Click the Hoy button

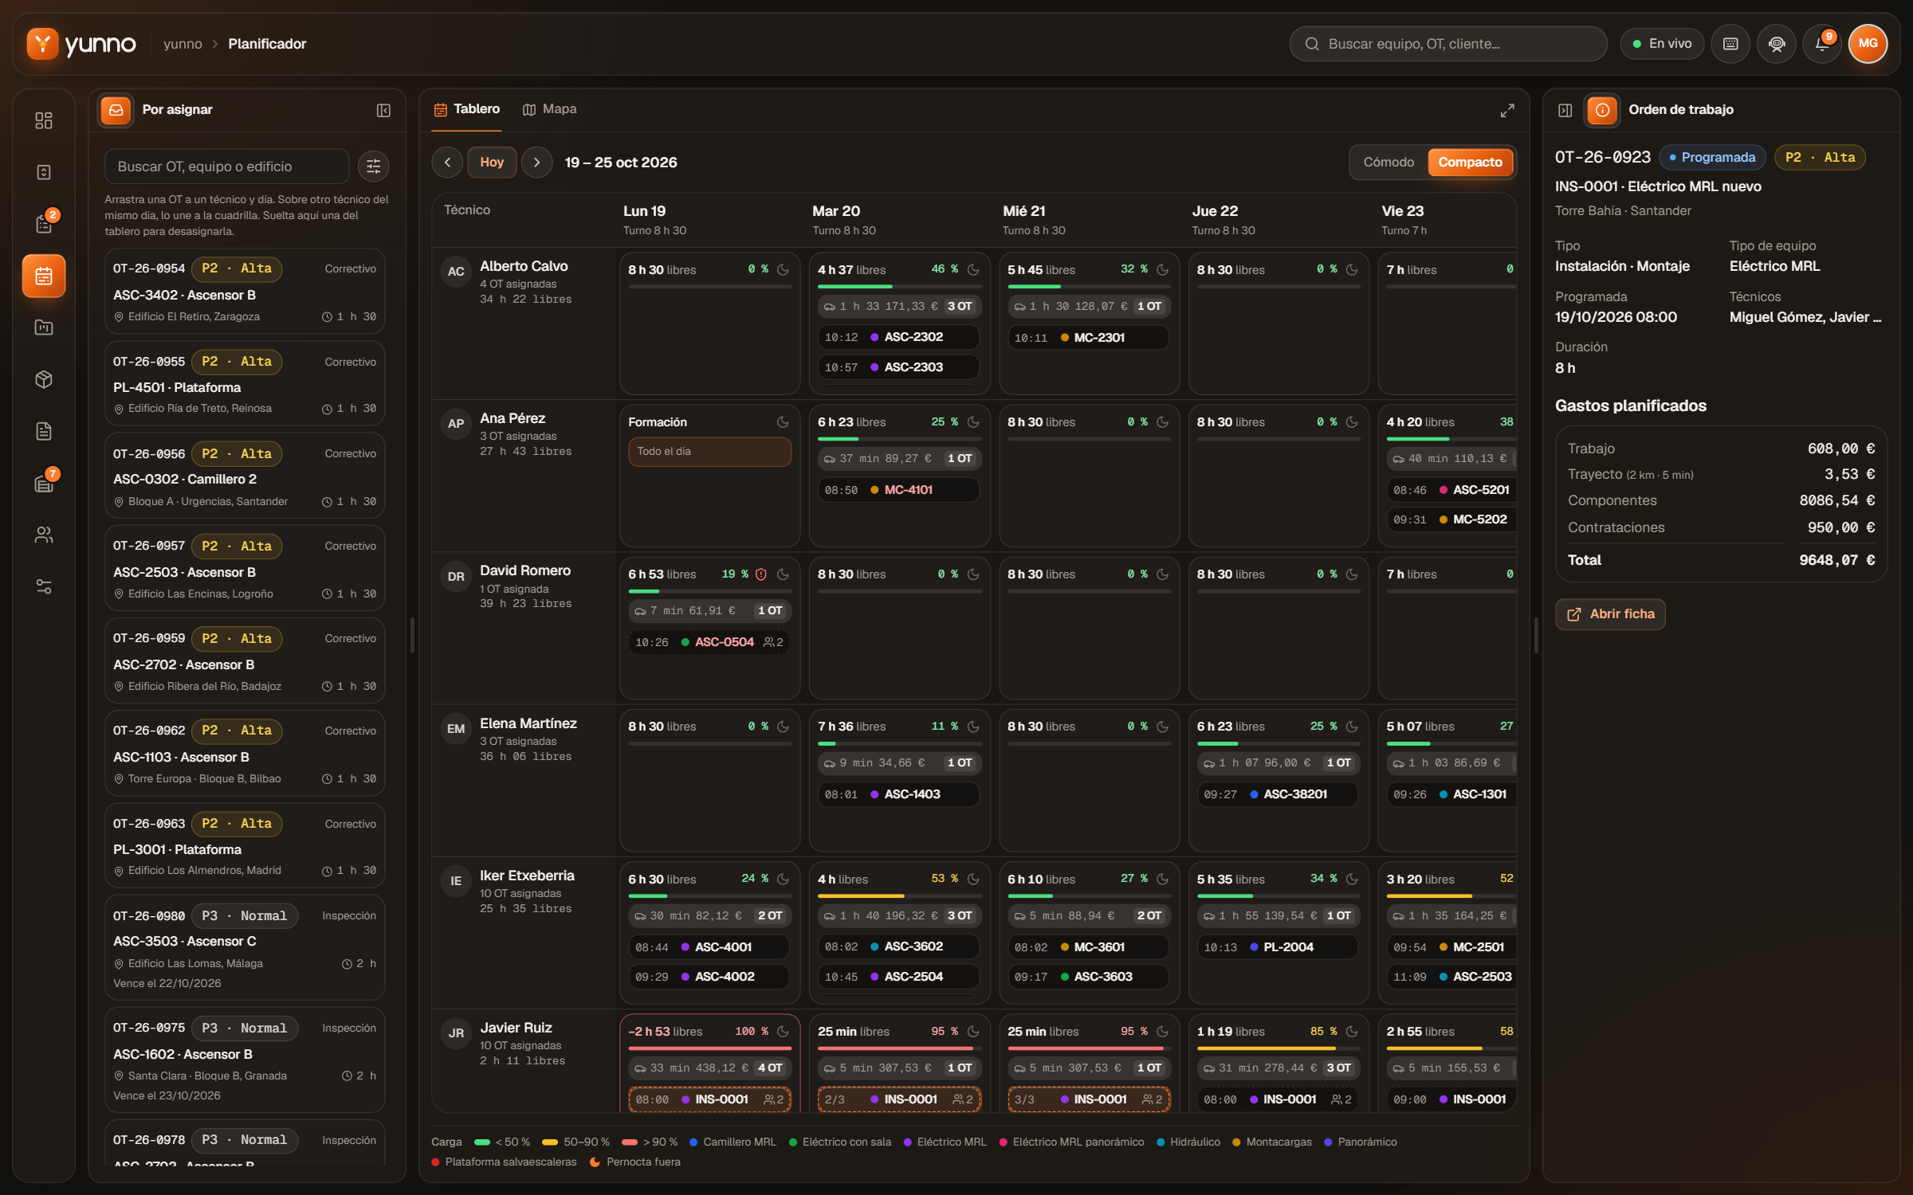pyautogui.click(x=492, y=163)
